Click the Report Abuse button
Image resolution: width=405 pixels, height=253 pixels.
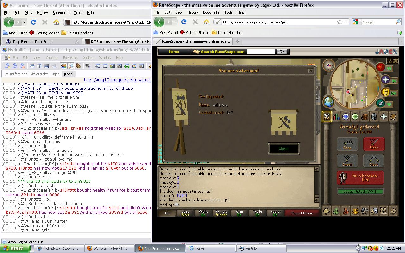click(x=302, y=213)
